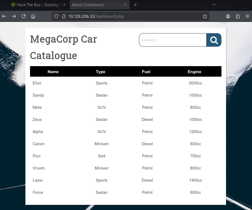252x210 pixels.
Task: Close the Hack The Box tab
Action: (x=64, y=5)
